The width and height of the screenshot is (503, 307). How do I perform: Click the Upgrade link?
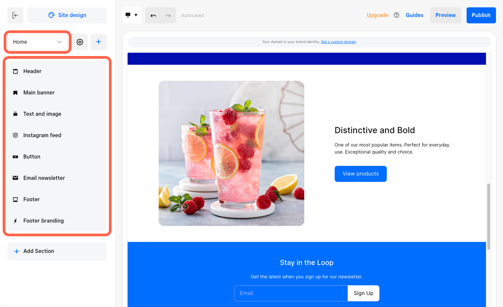click(377, 15)
